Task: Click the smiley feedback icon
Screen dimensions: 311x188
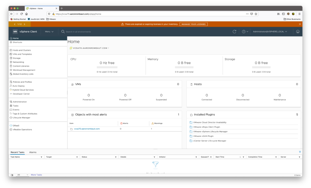Action: (298, 31)
